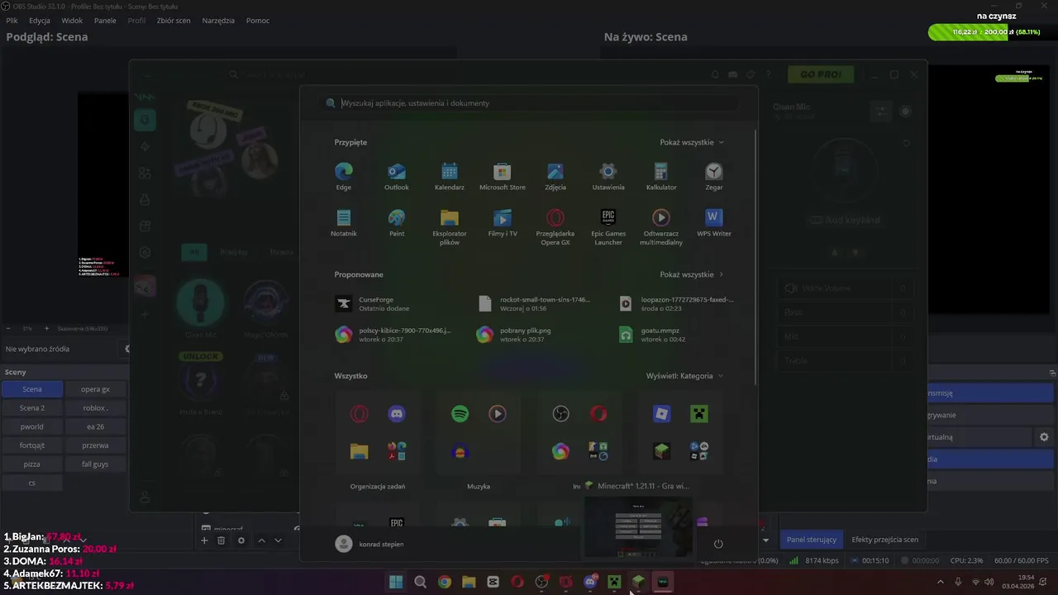Open Epic Games Launcher
Image resolution: width=1058 pixels, height=595 pixels.
coord(608,227)
